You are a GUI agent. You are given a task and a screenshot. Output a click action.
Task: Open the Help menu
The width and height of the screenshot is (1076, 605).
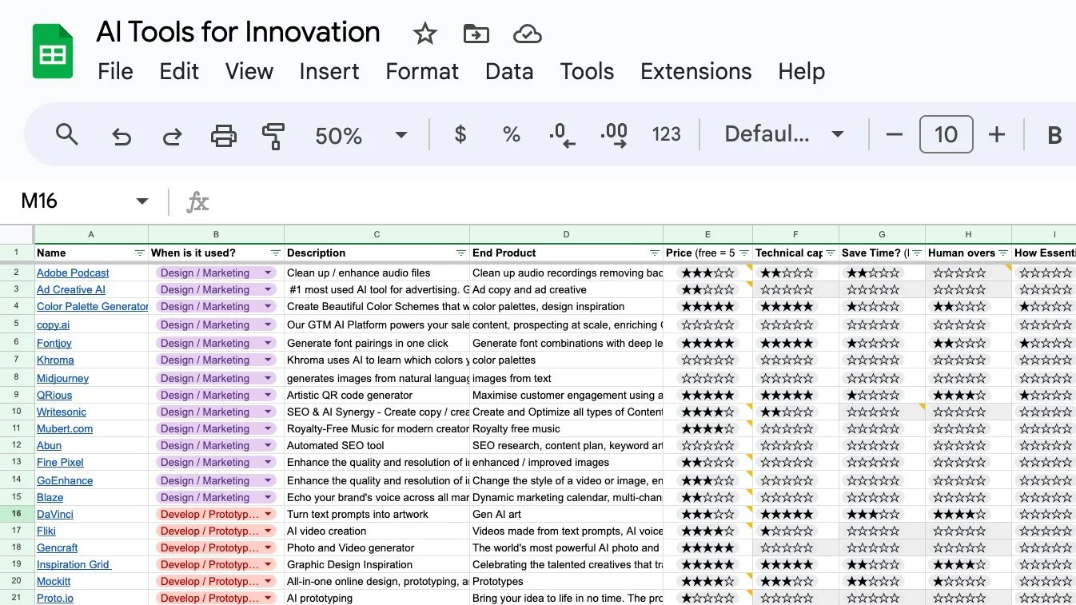(x=802, y=71)
